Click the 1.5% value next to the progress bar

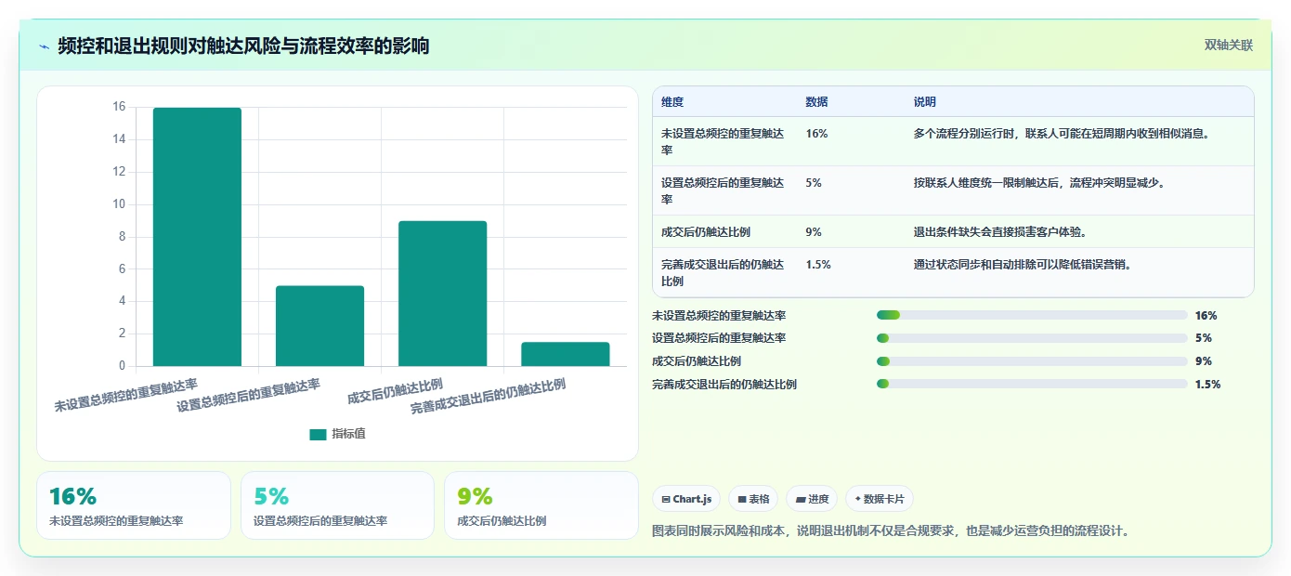point(1207,385)
